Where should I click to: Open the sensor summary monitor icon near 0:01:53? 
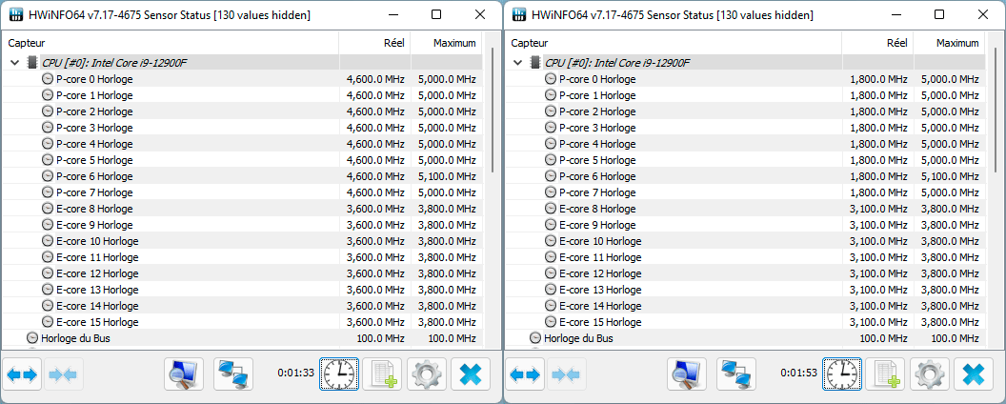click(x=686, y=375)
